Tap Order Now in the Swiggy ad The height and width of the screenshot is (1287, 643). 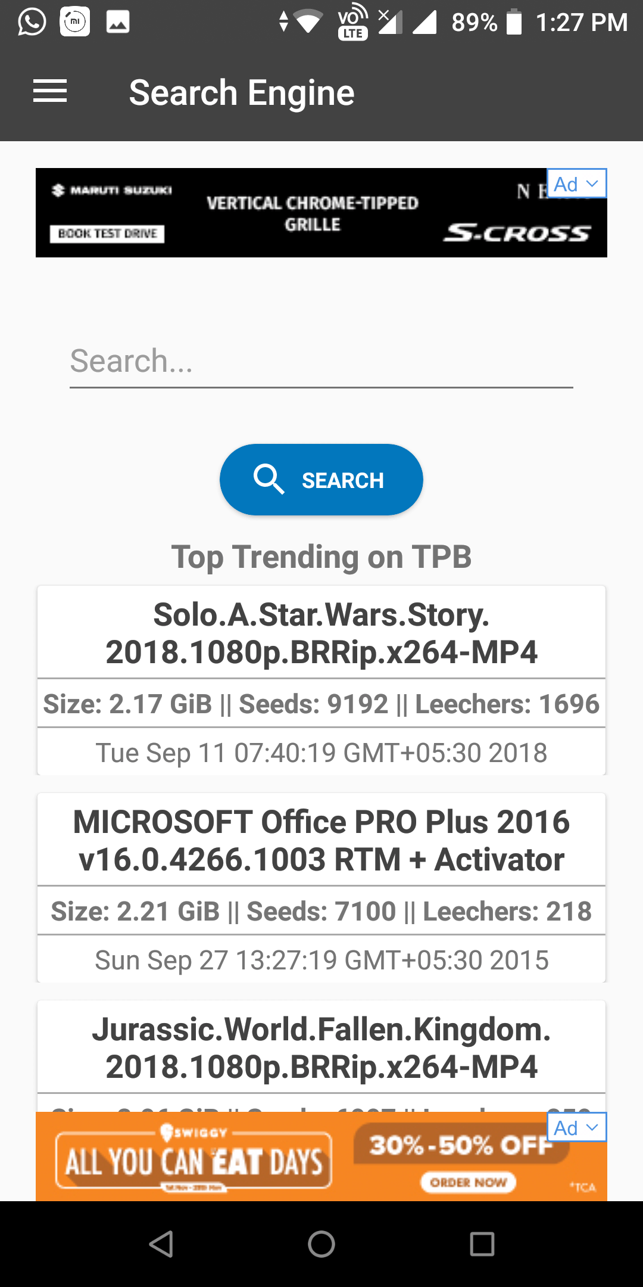pyautogui.click(x=468, y=1182)
